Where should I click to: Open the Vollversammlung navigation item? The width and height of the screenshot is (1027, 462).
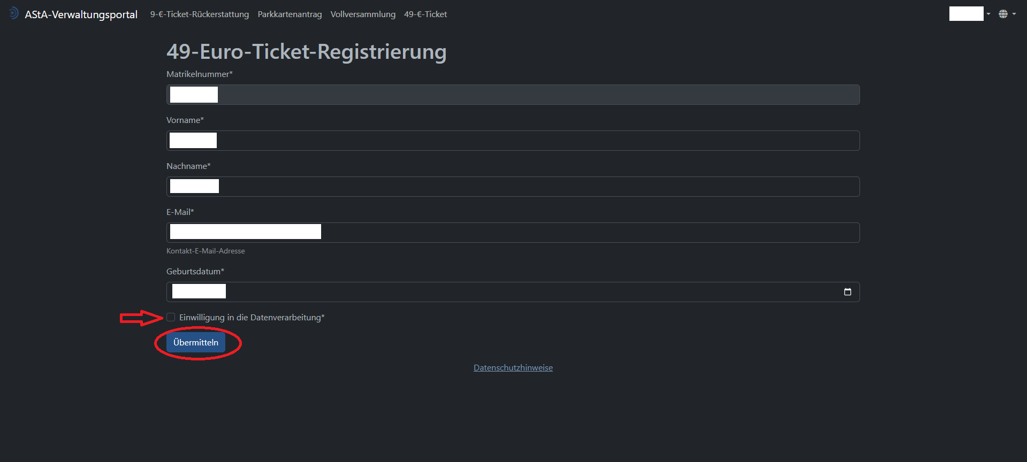tap(363, 14)
